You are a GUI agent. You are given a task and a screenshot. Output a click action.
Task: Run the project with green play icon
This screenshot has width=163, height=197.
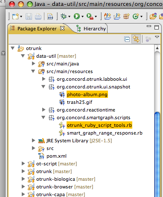point(77,16)
